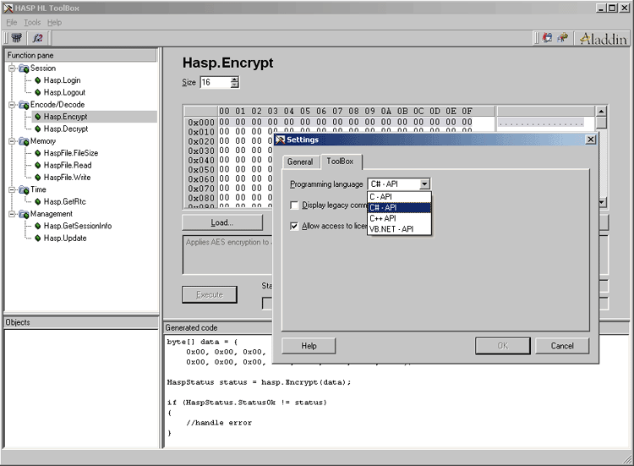Click the green icon beside Hasp.GetRtc
Viewport: 634px width, 466px height.
(x=37, y=201)
